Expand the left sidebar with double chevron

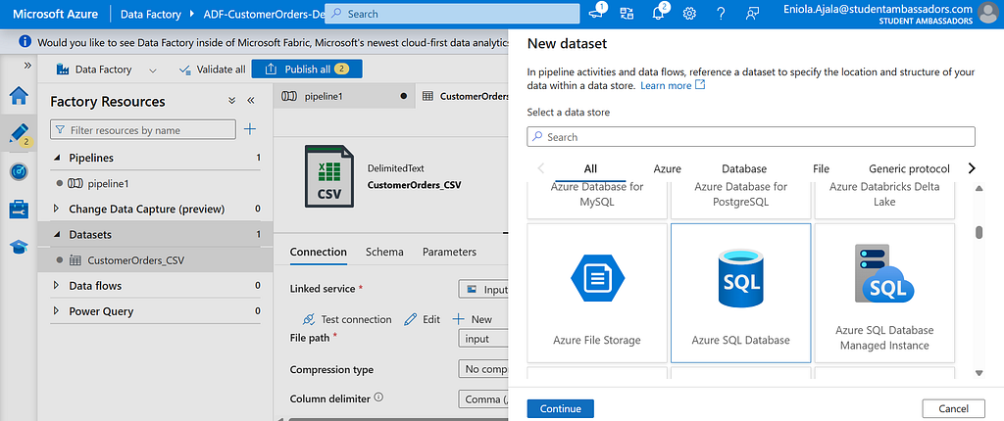[27, 66]
